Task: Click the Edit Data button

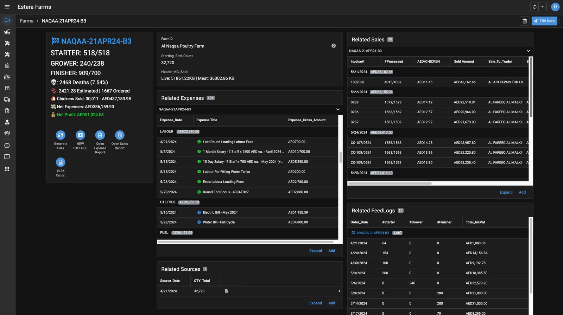Action: pyautogui.click(x=544, y=21)
